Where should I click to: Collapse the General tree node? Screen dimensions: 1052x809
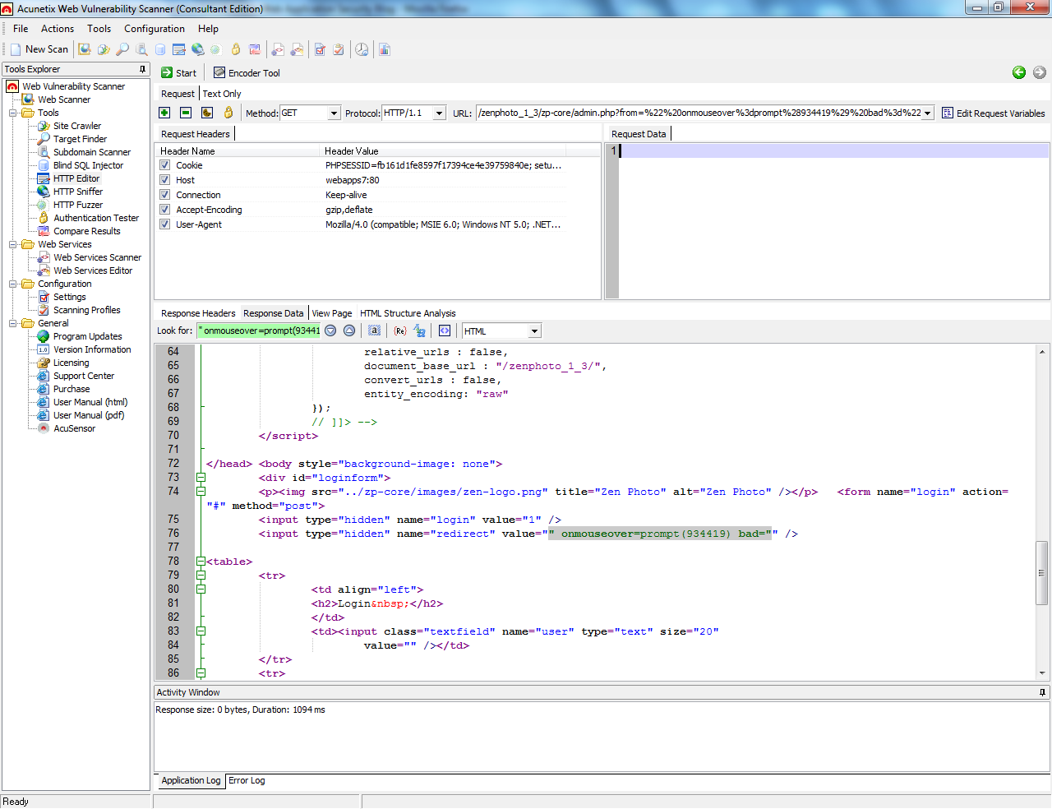[13, 323]
